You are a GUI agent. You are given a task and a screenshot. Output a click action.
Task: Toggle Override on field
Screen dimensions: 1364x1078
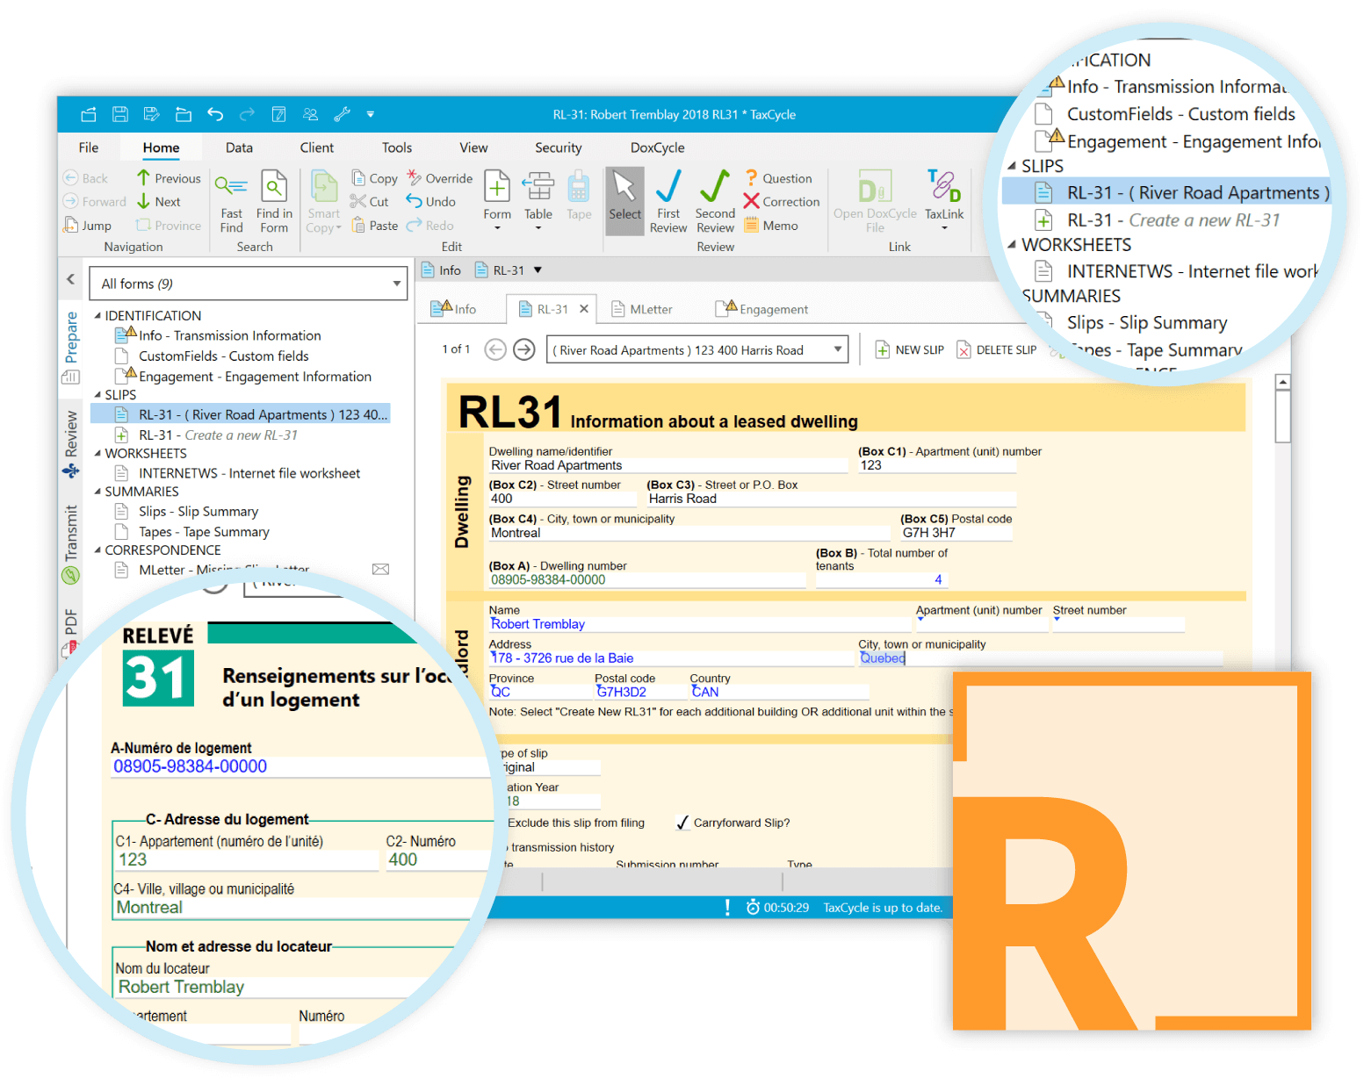click(439, 178)
